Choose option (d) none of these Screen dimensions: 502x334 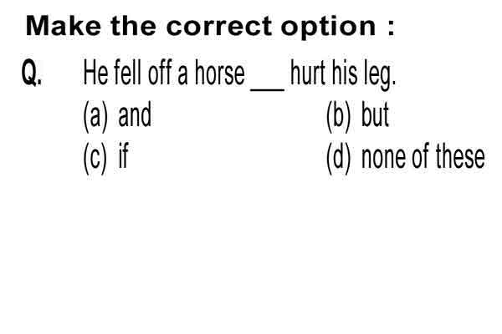tap(406, 158)
